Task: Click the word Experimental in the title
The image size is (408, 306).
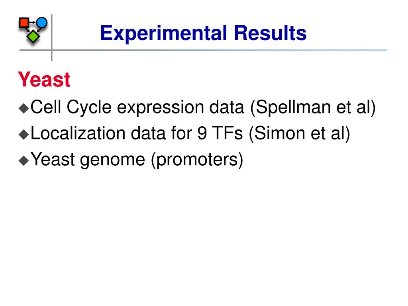Action: 164,33
